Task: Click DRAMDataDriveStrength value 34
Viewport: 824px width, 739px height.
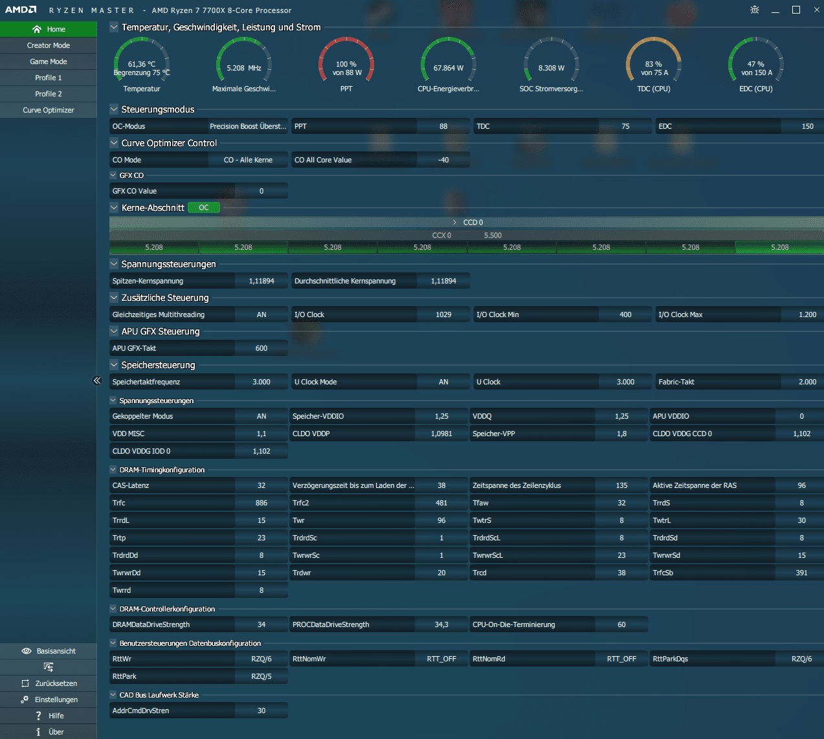Action: tap(262, 624)
